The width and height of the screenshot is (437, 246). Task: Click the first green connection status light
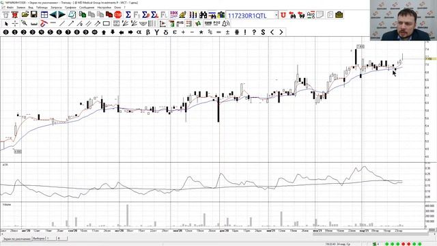coord(387,244)
